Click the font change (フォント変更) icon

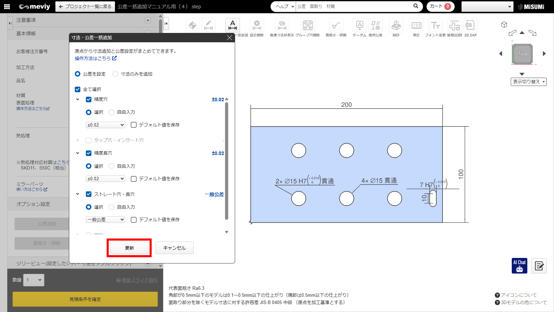coord(435,25)
